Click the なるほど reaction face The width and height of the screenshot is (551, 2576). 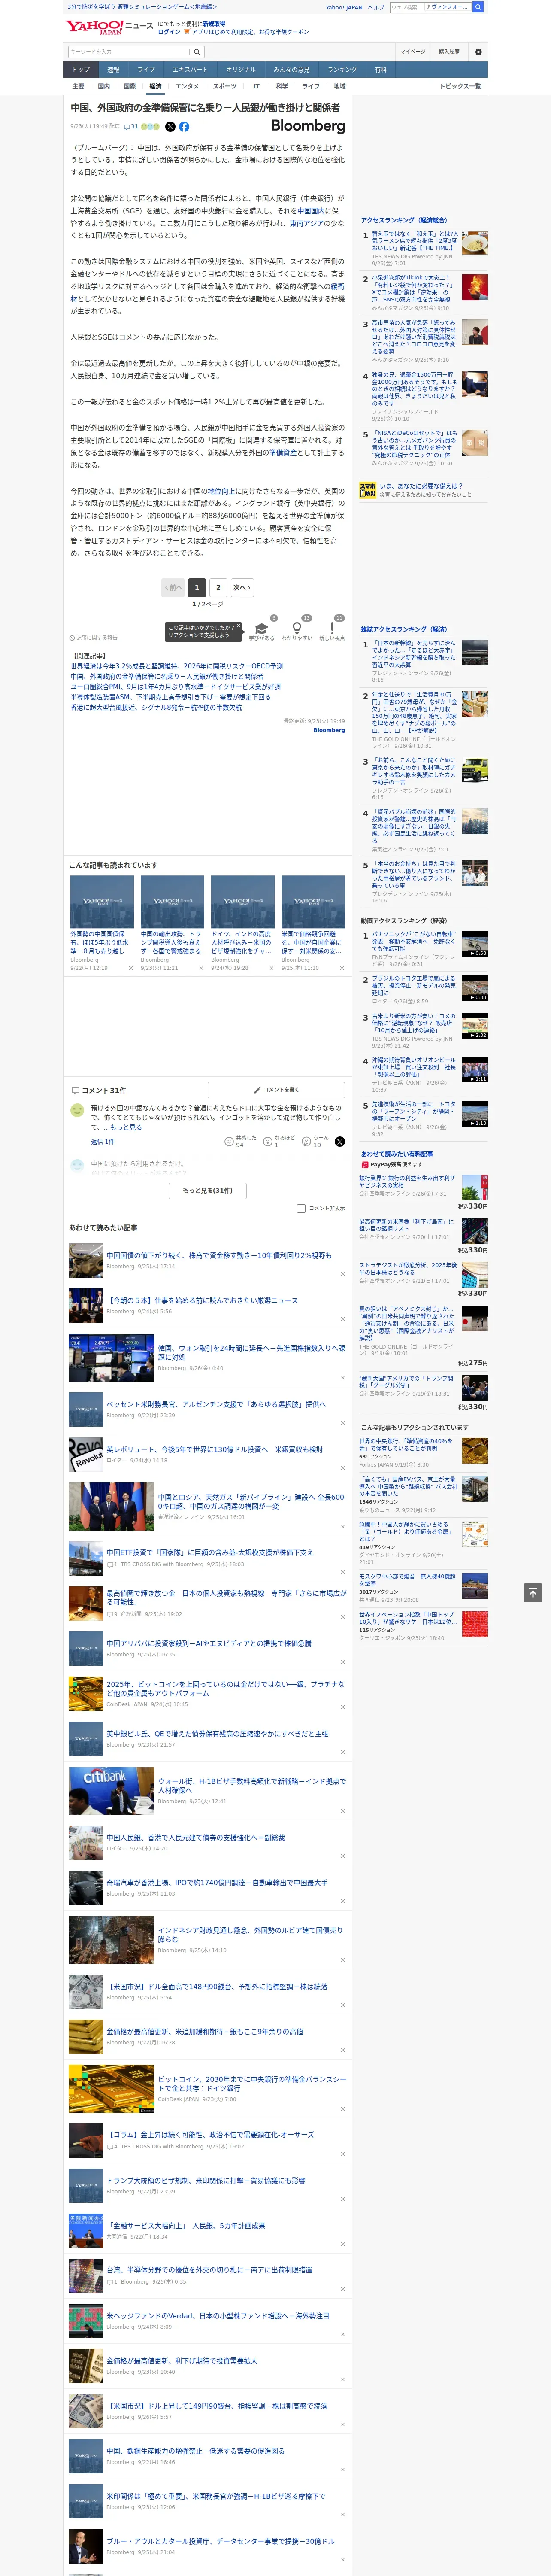tap(268, 1141)
